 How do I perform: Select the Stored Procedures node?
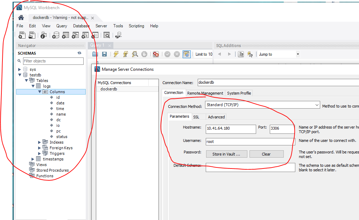(x=52, y=170)
